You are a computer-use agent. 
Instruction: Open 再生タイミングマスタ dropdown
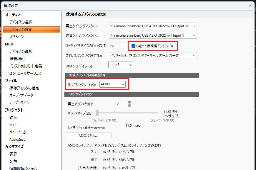coord(153,26)
